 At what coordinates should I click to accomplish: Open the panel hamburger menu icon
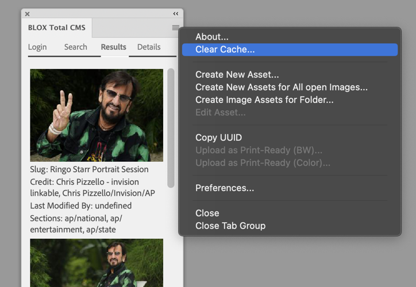pyautogui.click(x=176, y=28)
